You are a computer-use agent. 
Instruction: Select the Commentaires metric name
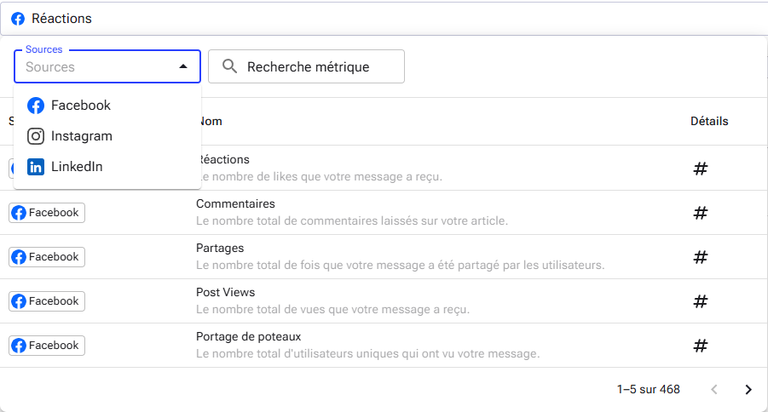[235, 204]
